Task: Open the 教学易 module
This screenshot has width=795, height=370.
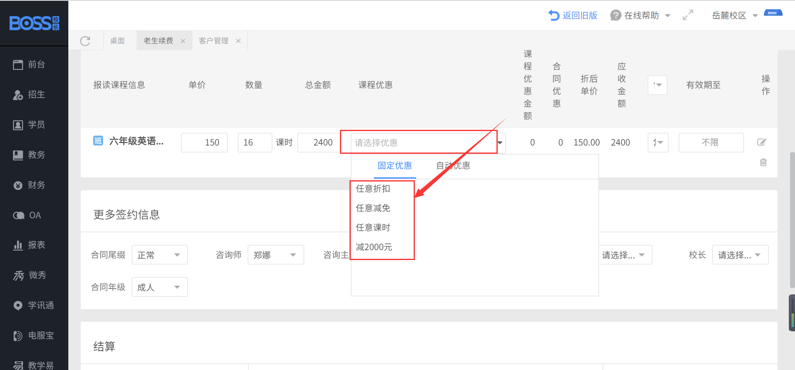Action: [x=34, y=365]
